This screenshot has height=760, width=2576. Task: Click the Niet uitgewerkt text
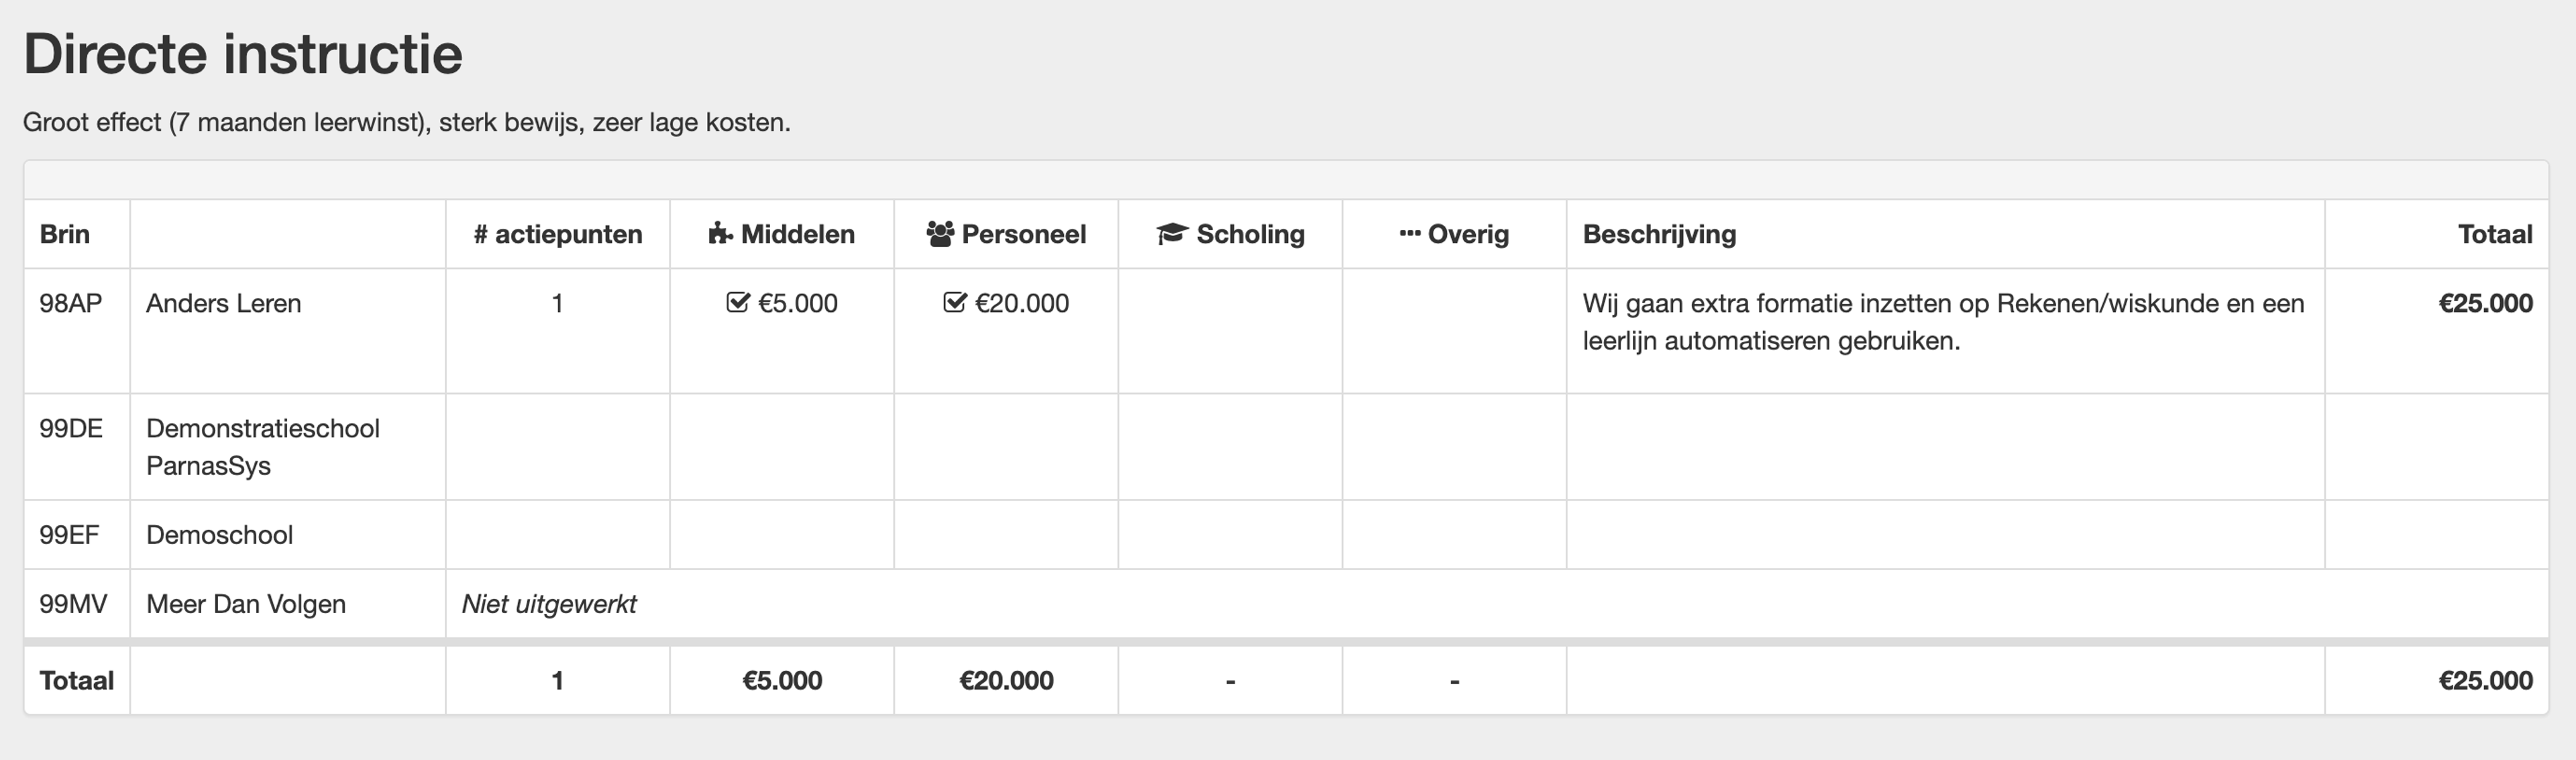point(549,604)
